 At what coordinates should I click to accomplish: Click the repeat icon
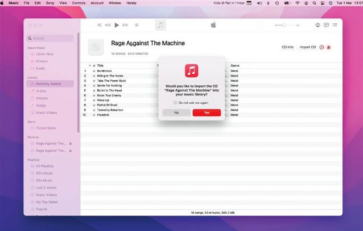pyautogui.click(x=137, y=25)
